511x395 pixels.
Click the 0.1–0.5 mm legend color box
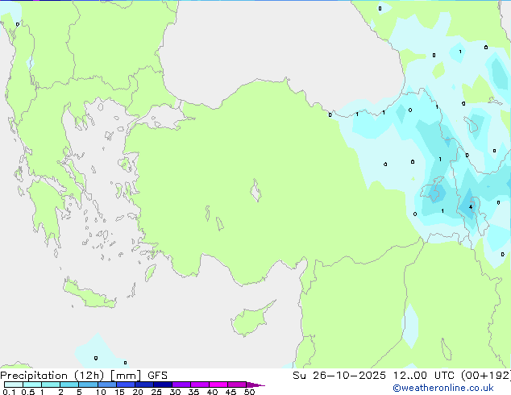[14, 385]
